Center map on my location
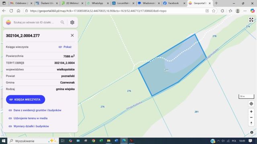Image resolution: width=257 pixels, height=144 pixels. 251,104
